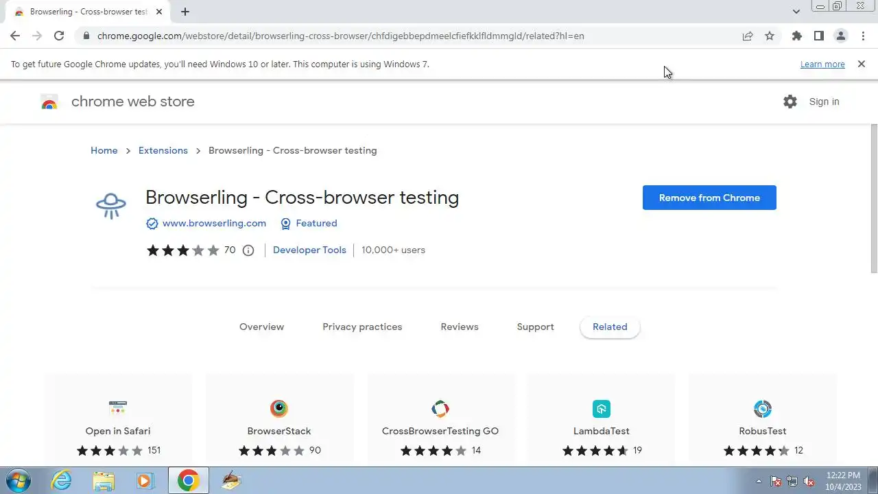This screenshot has width=878, height=494.
Task: Click the network tray icon
Action: coord(792,481)
